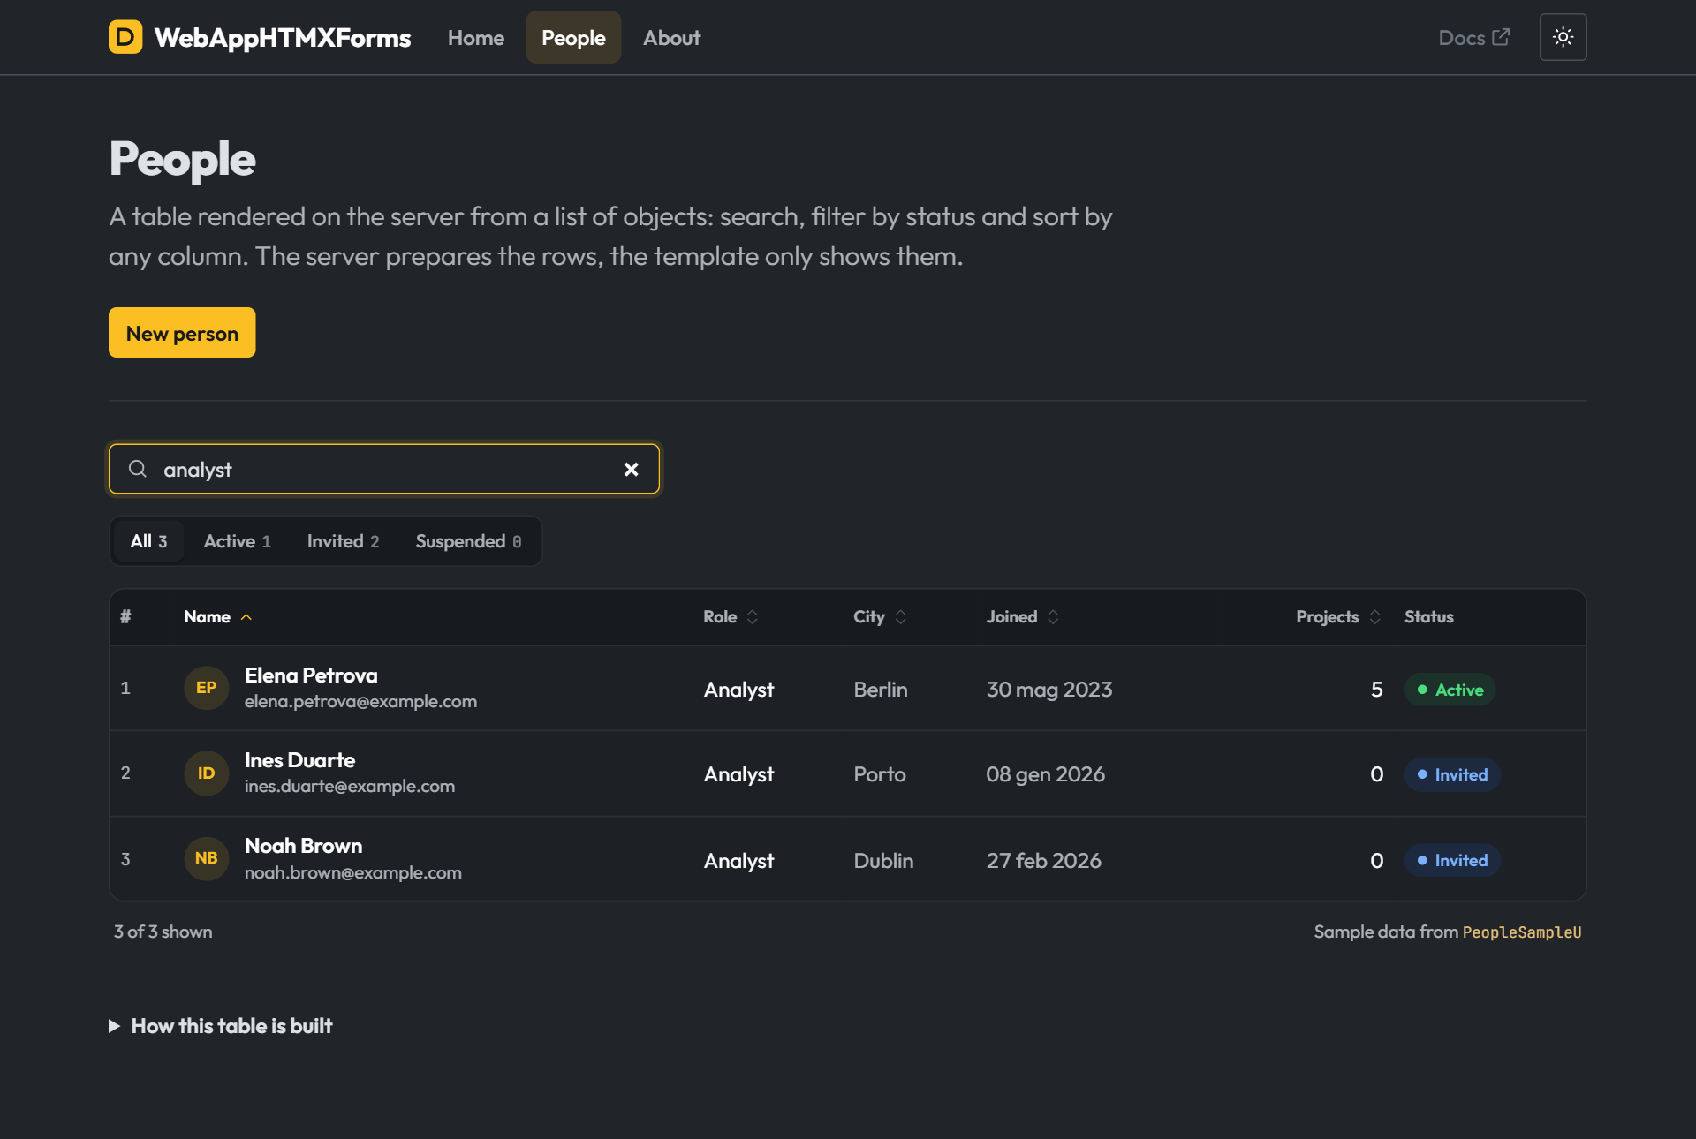Viewport: 1696px width, 1139px height.
Task: Click the NB avatar for Noah Brown
Action: click(x=206, y=858)
